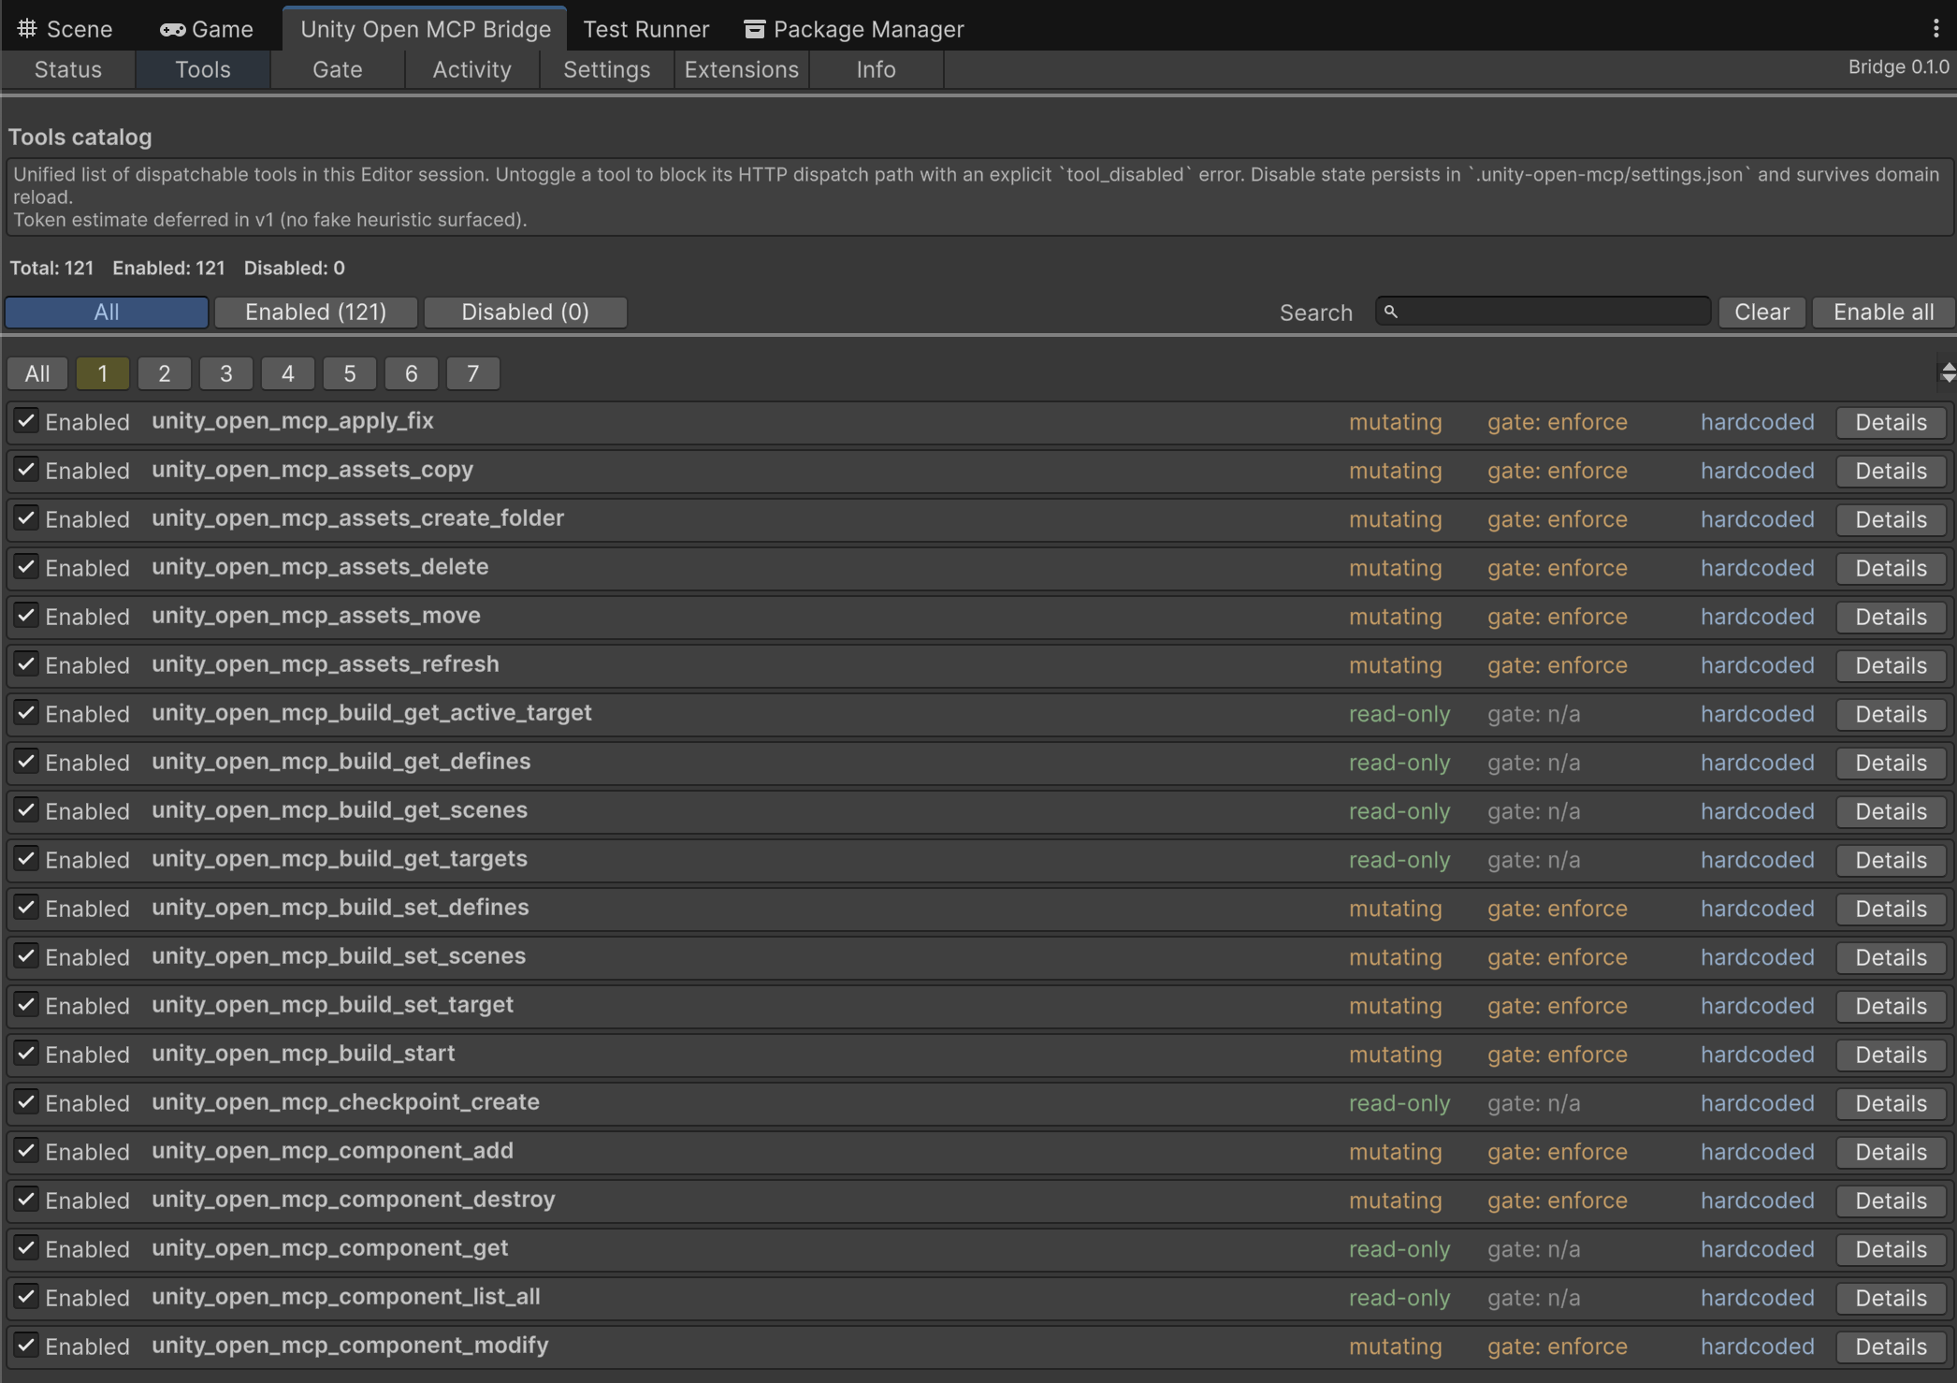Go to page 3 of tools
1957x1383 pixels.
pyautogui.click(x=226, y=373)
